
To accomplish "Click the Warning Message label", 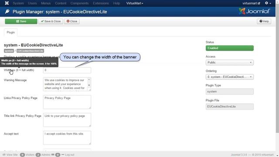I will tap(15, 80).
